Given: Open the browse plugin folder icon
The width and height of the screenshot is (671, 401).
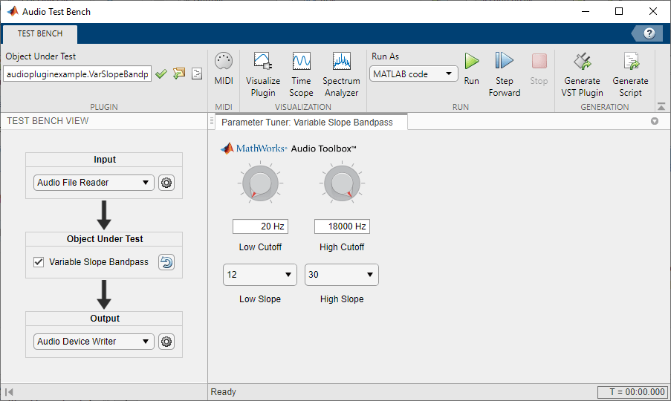Looking at the screenshot, I should 179,74.
